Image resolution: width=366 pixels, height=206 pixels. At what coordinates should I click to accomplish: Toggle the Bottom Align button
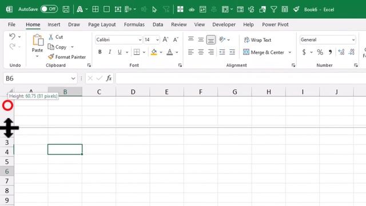click(211, 39)
